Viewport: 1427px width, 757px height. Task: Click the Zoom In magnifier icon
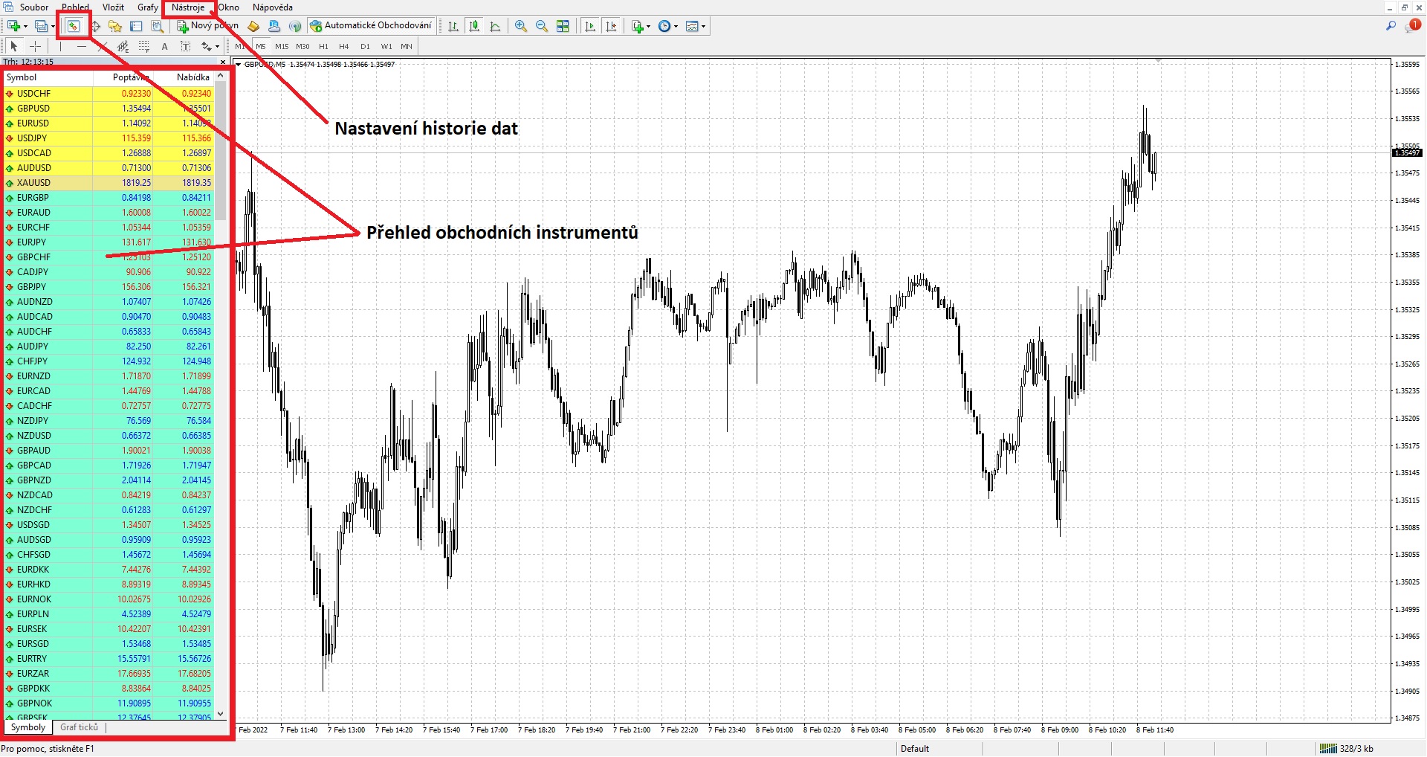(521, 26)
